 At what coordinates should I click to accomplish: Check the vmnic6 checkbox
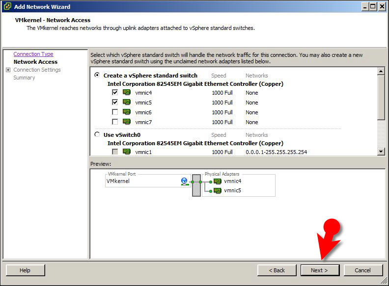115,112
